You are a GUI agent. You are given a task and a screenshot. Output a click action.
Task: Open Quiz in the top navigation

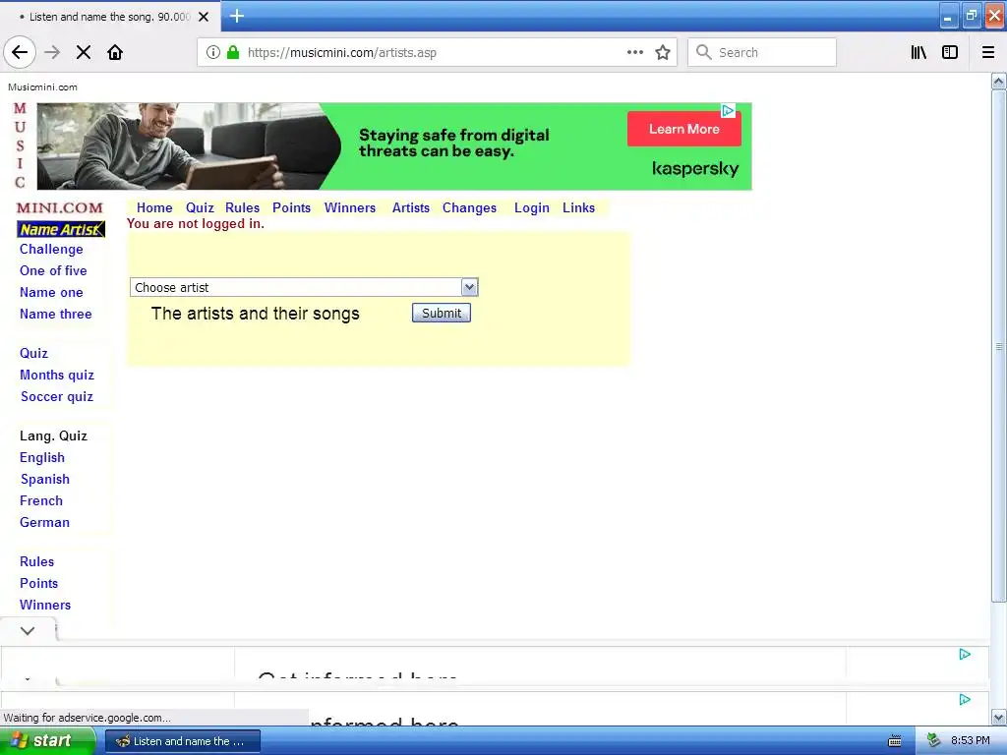click(200, 207)
